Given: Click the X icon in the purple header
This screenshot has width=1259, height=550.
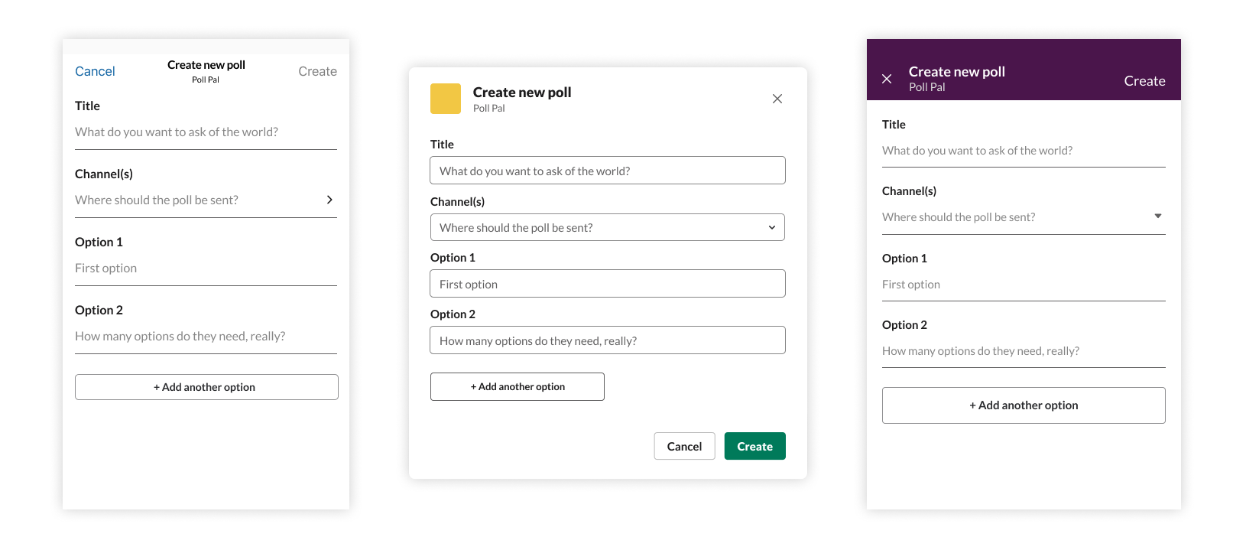Looking at the screenshot, I should click(887, 79).
